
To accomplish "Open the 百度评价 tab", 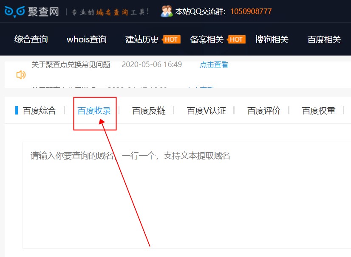I will point(263,110).
